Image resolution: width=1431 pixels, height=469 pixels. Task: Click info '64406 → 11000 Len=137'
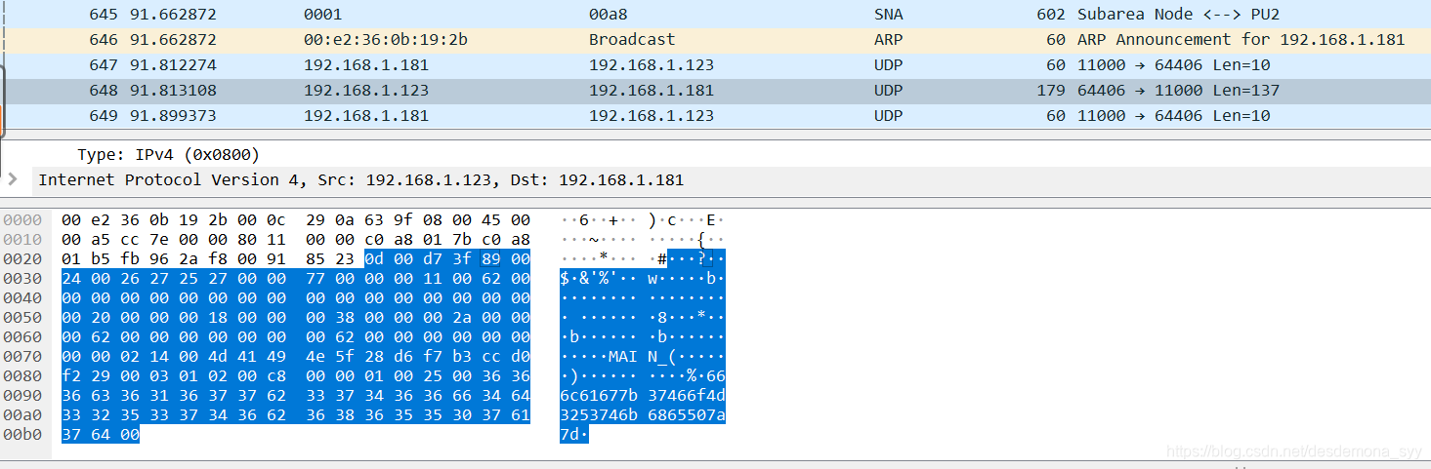1178,91
